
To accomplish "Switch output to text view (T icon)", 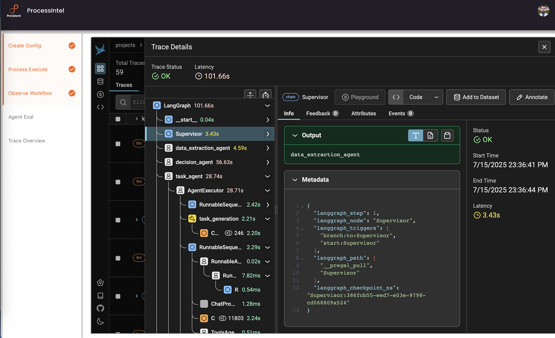I will [416, 135].
